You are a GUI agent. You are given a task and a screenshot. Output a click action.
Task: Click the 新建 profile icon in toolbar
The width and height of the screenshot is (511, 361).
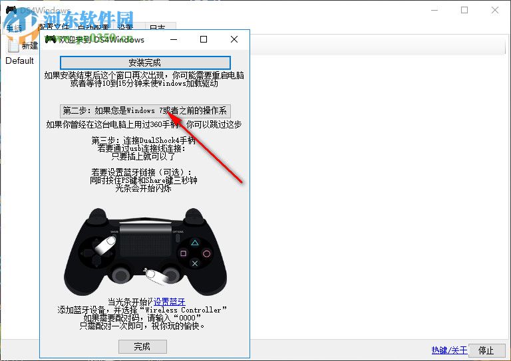click(14, 46)
